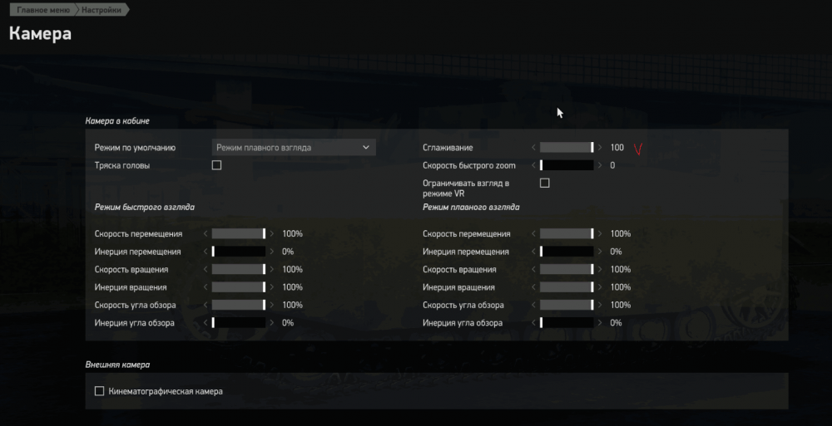Increase quick-look Скорость угла обзора right arrow
832x426 pixels.
272,305
